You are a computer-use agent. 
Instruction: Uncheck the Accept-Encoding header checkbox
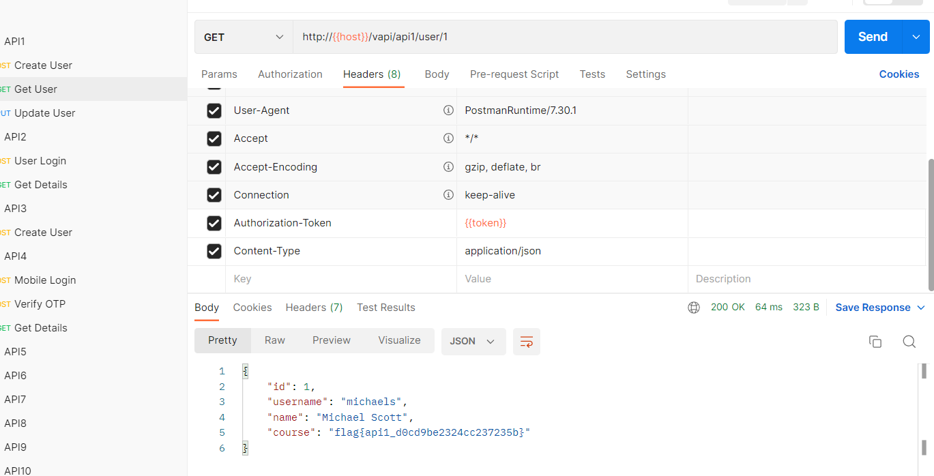(214, 167)
